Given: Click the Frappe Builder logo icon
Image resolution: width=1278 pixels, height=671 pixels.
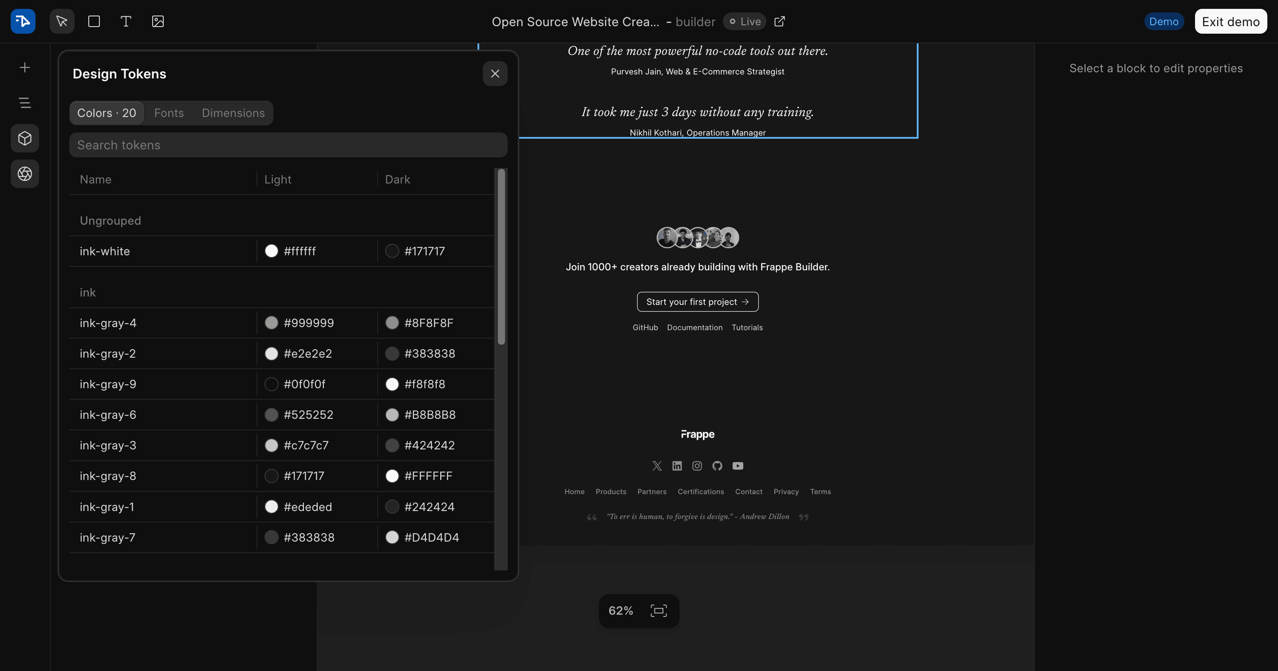Looking at the screenshot, I should pos(23,21).
